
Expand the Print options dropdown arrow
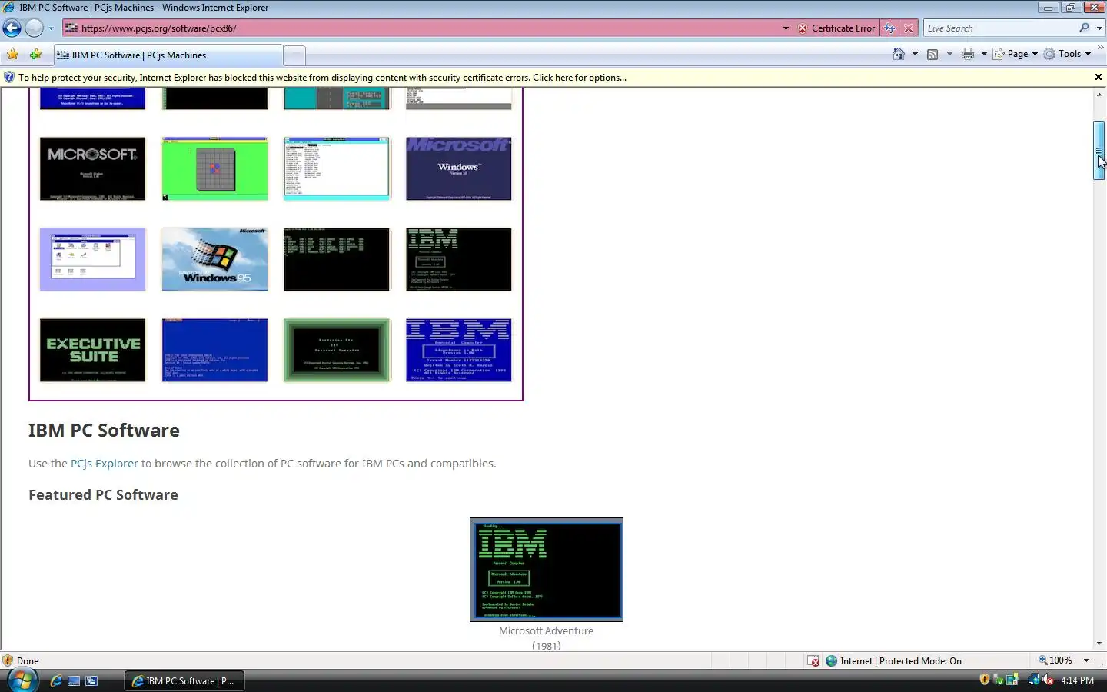[x=984, y=54]
